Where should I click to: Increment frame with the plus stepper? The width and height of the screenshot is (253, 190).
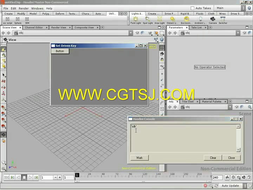point(60,177)
